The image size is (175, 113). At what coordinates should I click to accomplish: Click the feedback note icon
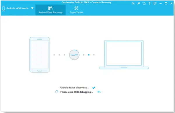(x=155, y=3)
